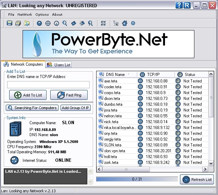Switch to the Users List tab

59,65
